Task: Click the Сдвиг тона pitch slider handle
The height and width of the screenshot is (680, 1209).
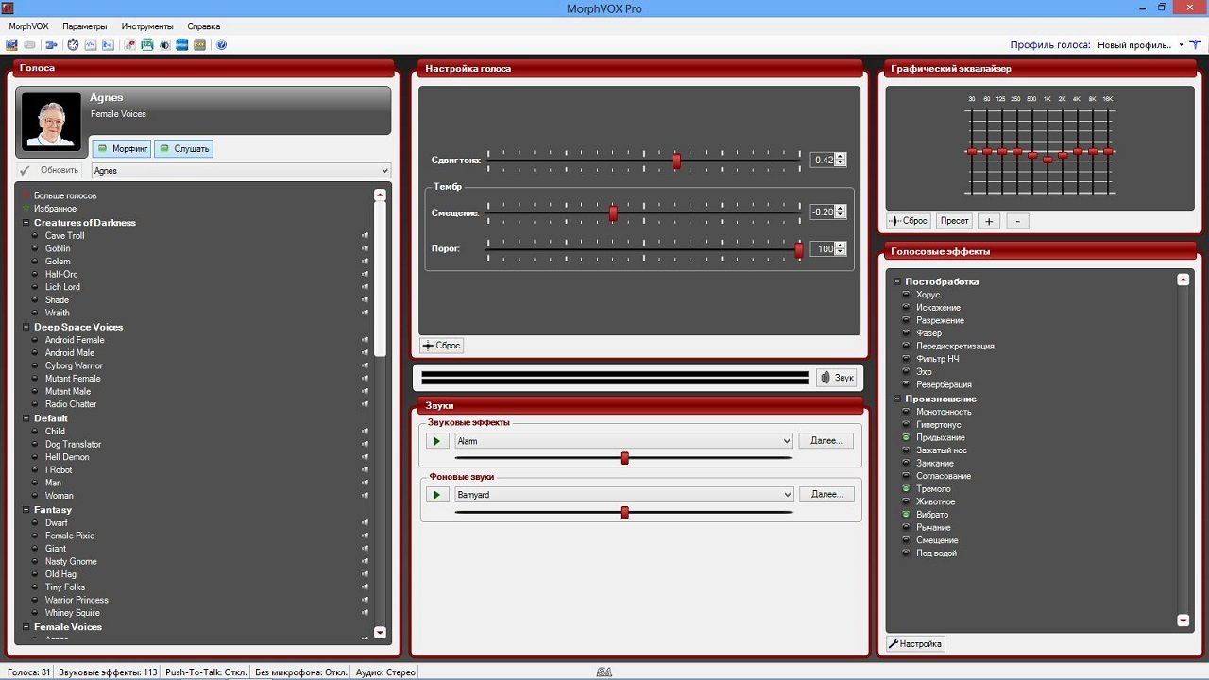Action: pyautogui.click(x=676, y=161)
